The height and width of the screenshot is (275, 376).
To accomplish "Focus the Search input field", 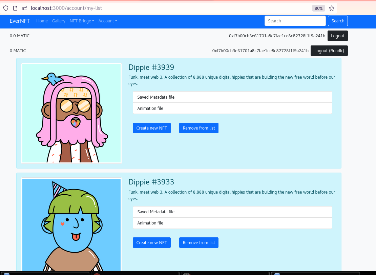I will 295,21.
